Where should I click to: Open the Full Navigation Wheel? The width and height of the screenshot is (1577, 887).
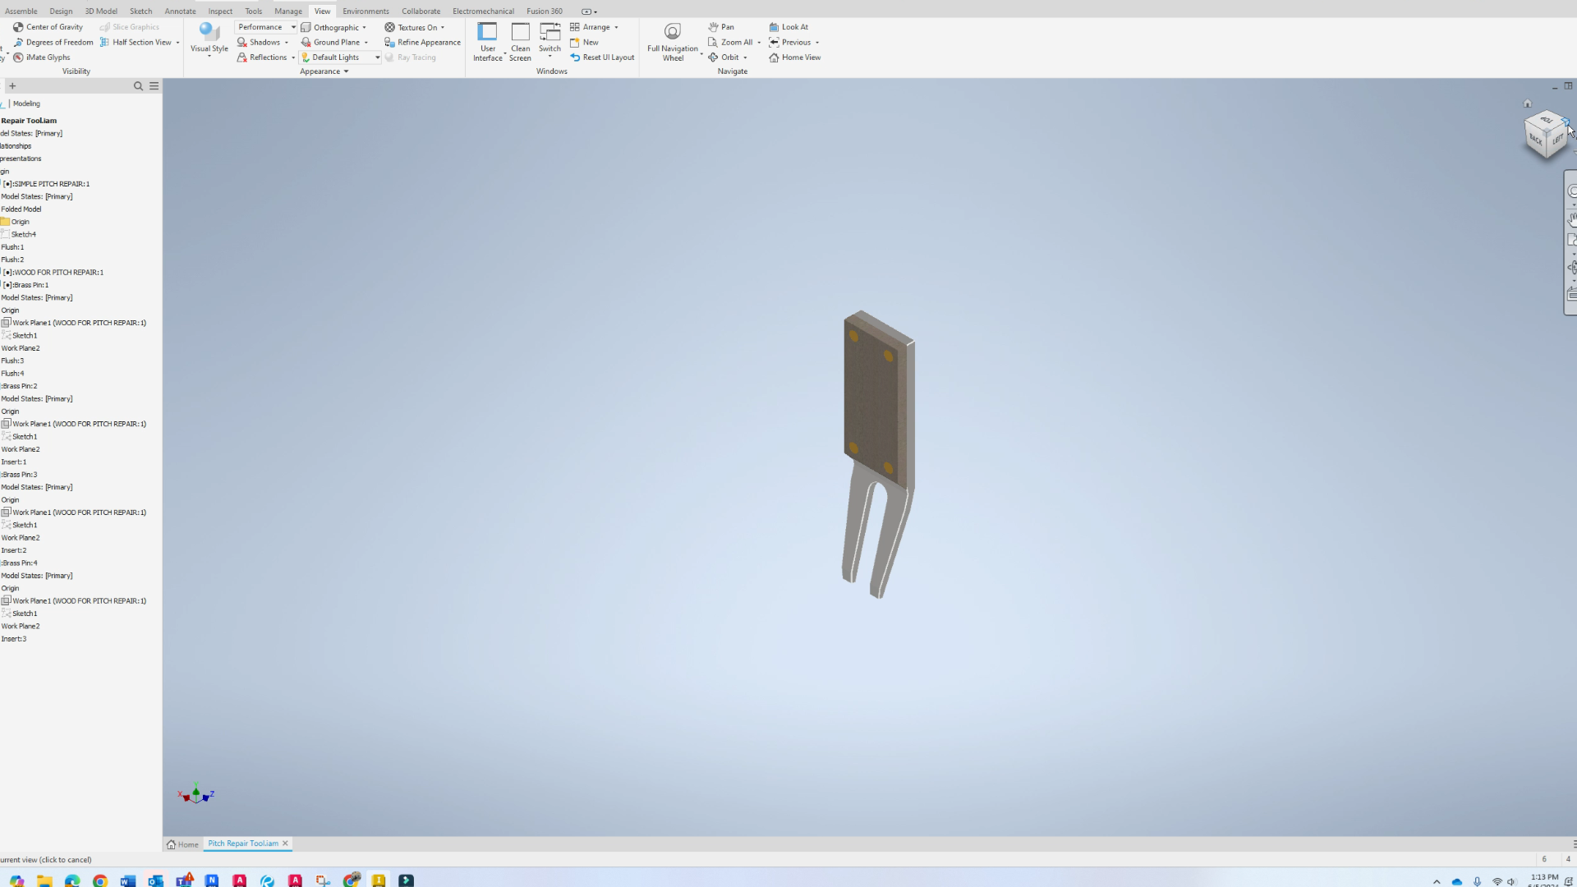click(x=673, y=42)
